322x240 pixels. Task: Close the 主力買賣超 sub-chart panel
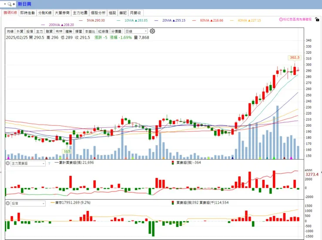[8, 163]
